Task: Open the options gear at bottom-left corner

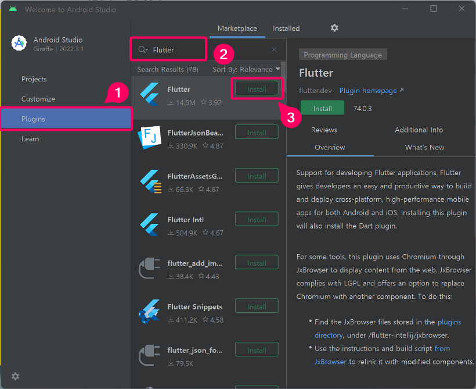Action: coord(15,376)
